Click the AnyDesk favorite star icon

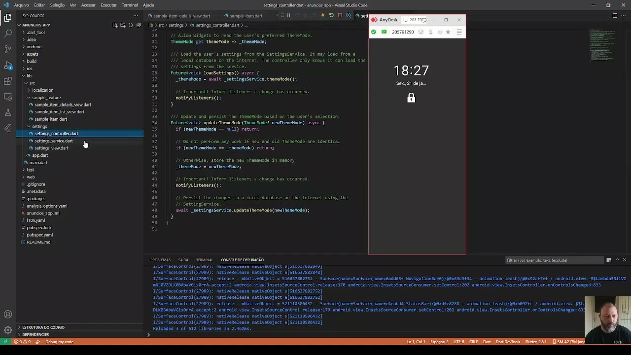[448, 32]
